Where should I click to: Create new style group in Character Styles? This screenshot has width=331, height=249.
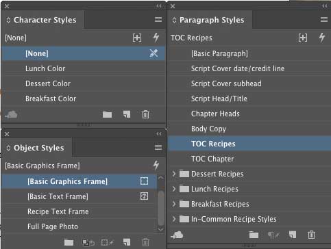[x=107, y=114]
